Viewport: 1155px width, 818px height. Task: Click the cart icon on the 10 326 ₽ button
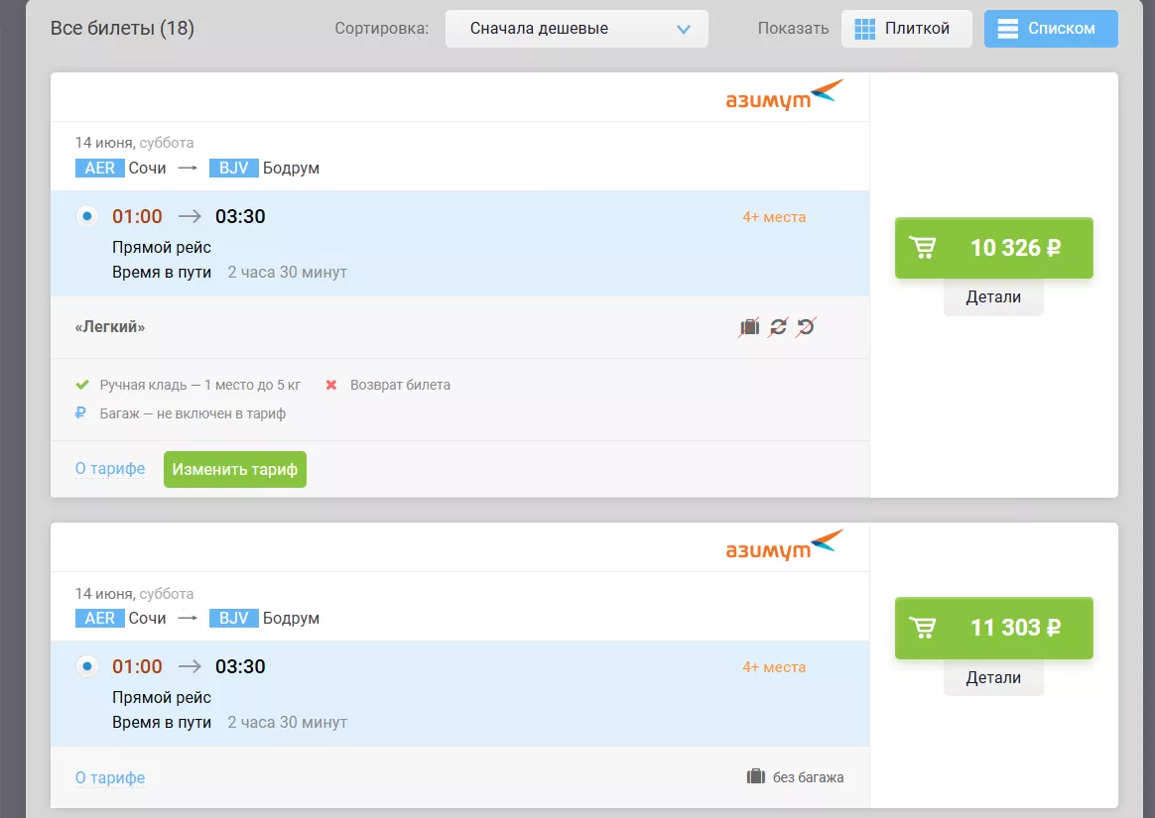pos(923,248)
